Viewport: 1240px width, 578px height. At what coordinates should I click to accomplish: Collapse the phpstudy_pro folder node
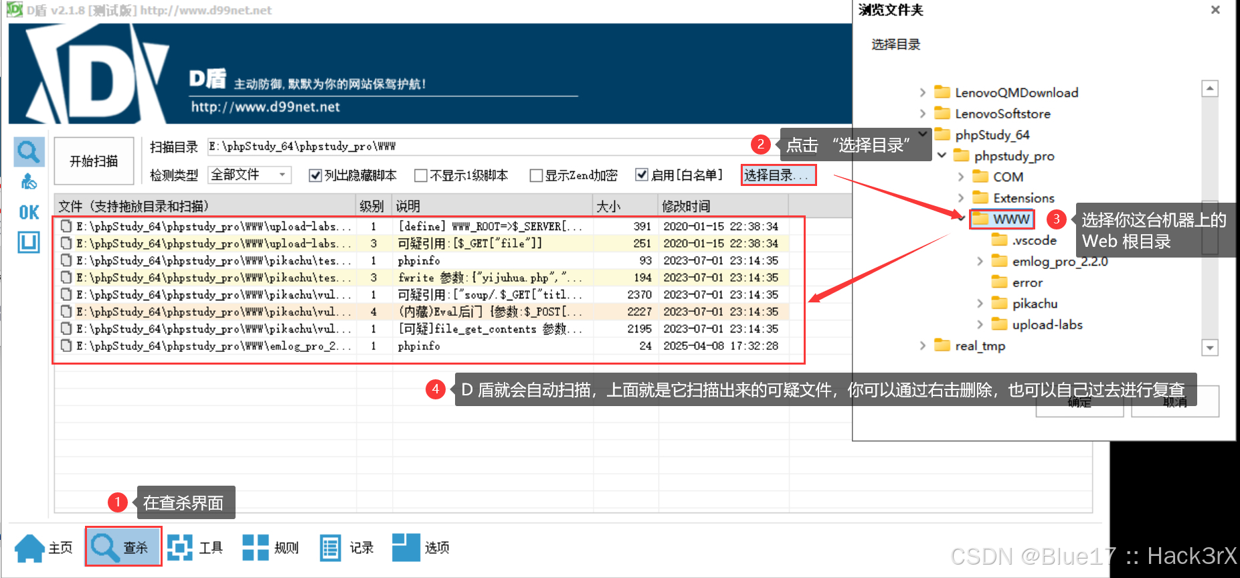942,155
